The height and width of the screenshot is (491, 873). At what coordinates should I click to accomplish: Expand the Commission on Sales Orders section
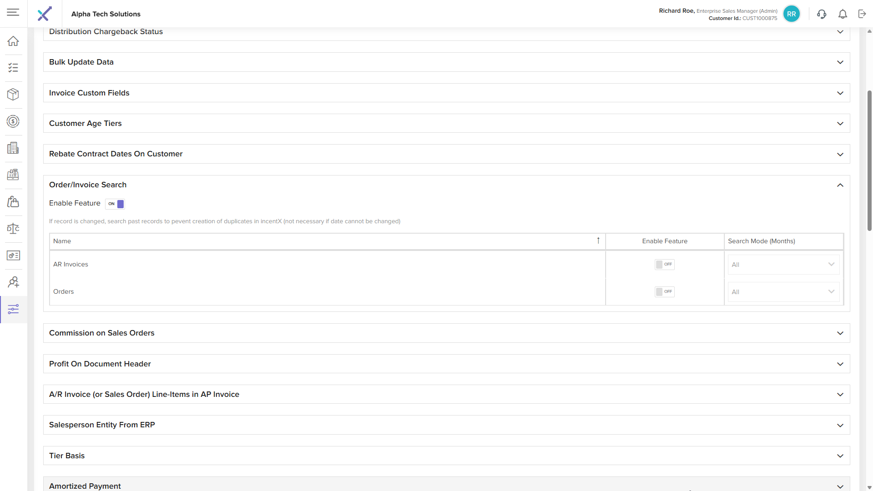(x=840, y=333)
